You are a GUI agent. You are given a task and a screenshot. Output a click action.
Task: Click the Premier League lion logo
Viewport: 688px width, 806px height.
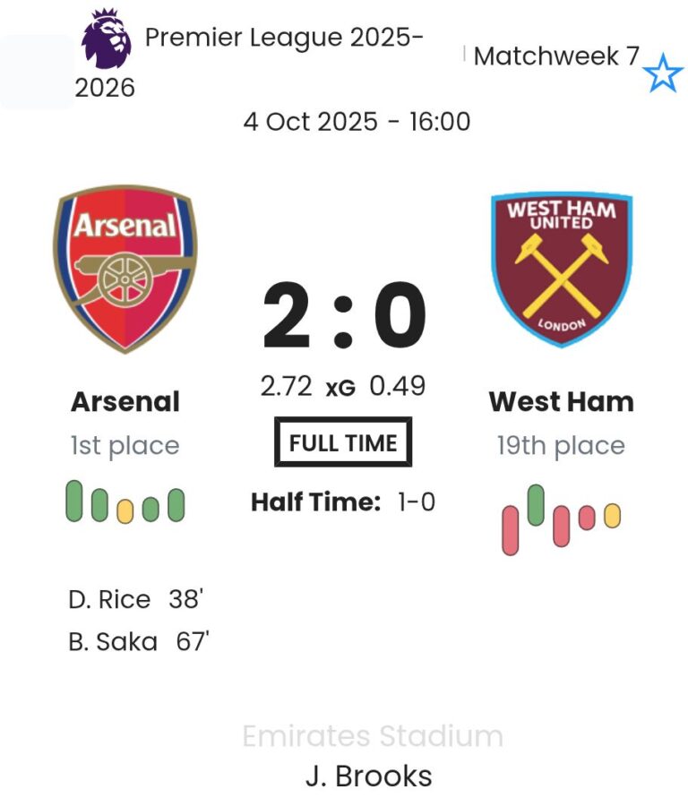click(x=106, y=39)
